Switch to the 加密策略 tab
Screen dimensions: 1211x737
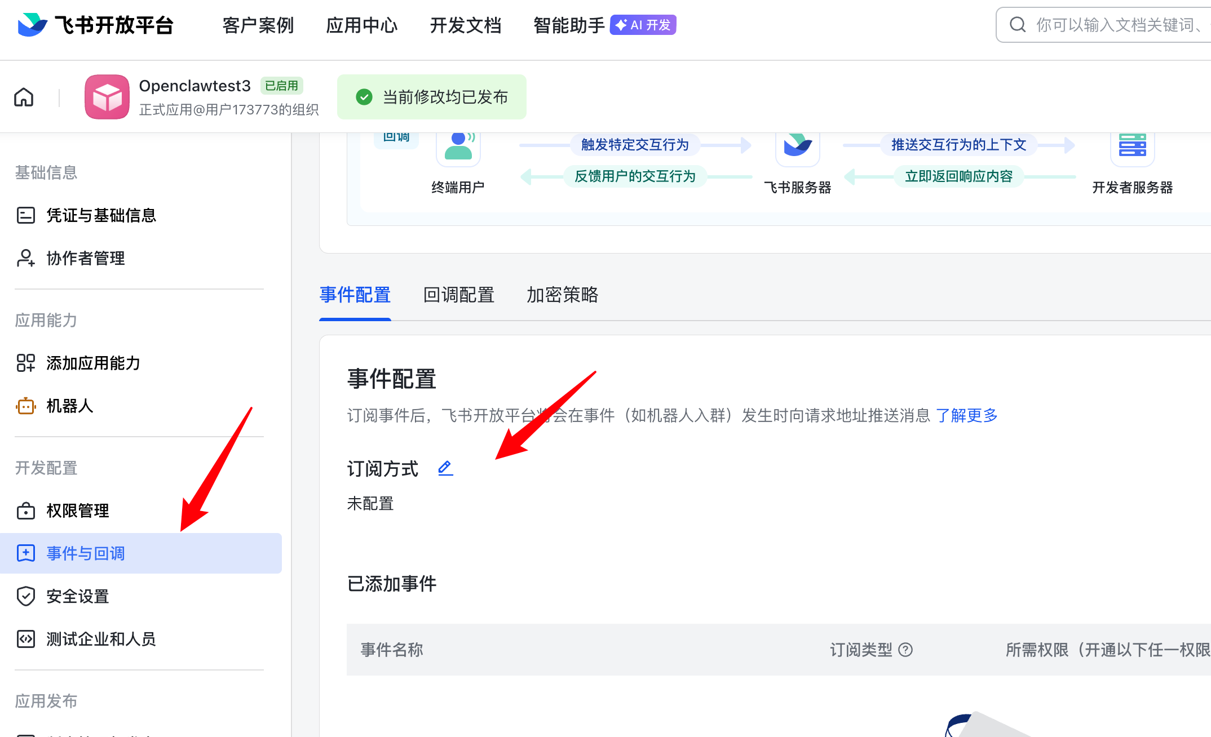click(x=562, y=295)
